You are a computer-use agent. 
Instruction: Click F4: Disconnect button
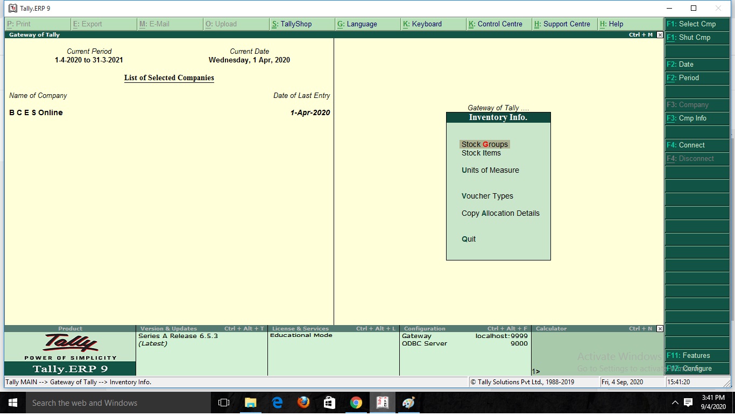(x=697, y=159)
